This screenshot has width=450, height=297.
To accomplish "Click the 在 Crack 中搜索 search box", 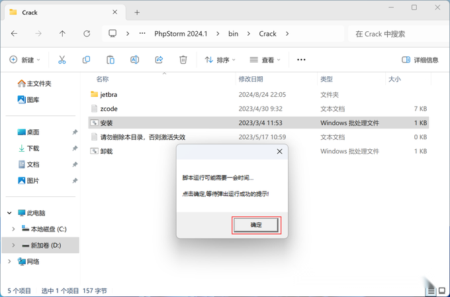I will [399, 34].
